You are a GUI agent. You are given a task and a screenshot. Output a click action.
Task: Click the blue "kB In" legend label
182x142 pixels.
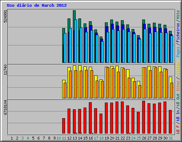click(x=178, y=115)
